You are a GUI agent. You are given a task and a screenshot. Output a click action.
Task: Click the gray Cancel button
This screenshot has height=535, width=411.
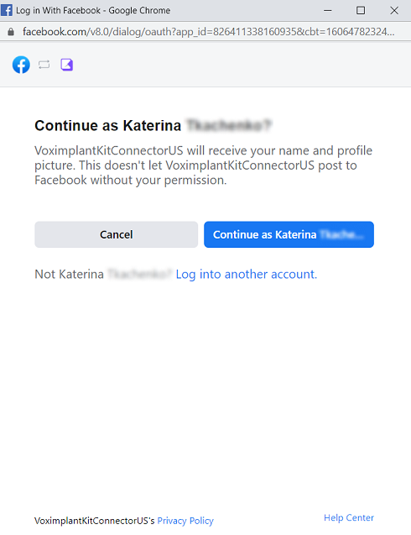tap(117, 234)
